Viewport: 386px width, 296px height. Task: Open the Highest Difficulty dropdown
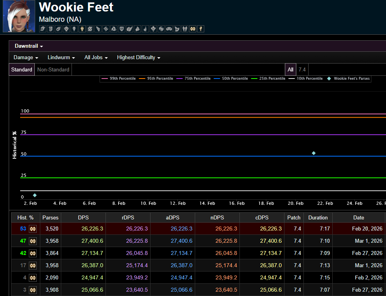138,58
